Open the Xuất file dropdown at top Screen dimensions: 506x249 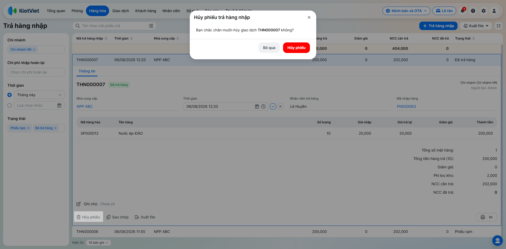(x=476, y=26)
